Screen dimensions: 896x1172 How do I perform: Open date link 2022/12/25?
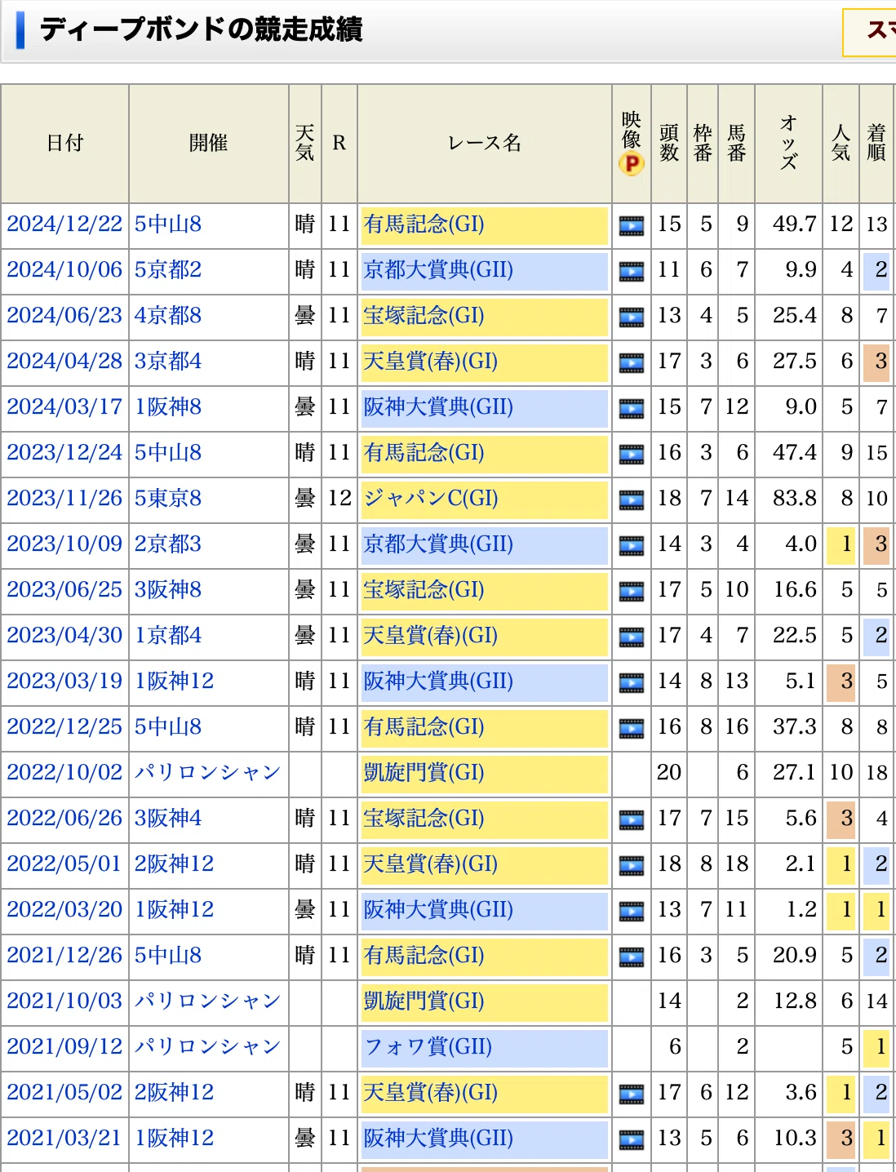click(64, 727)
